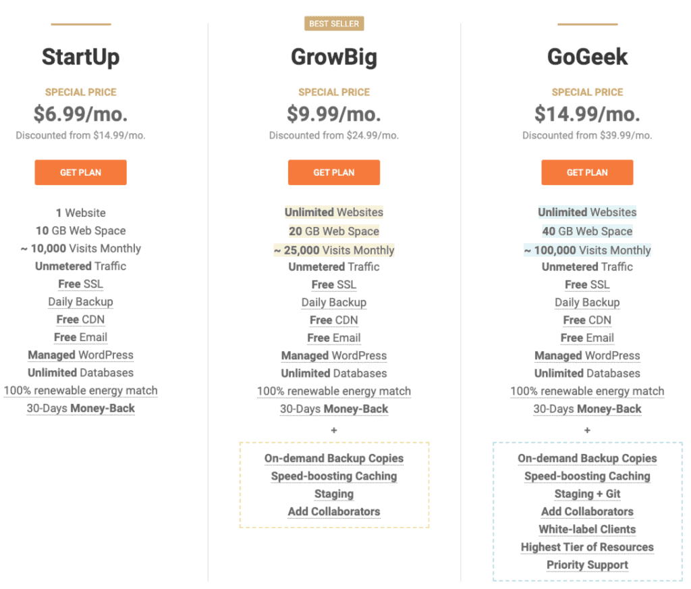691x589 pixels.
Task: Click Daily Backup under GrowBig
Action: pyautogui.click(x=333, y=302)
